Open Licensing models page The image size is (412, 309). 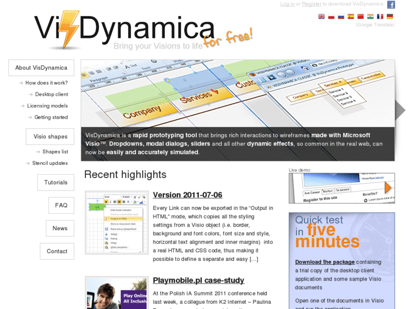[47, 105]
